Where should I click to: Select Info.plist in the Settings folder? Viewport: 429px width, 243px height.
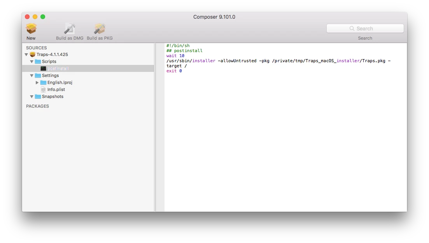click(x=56, y=89)
